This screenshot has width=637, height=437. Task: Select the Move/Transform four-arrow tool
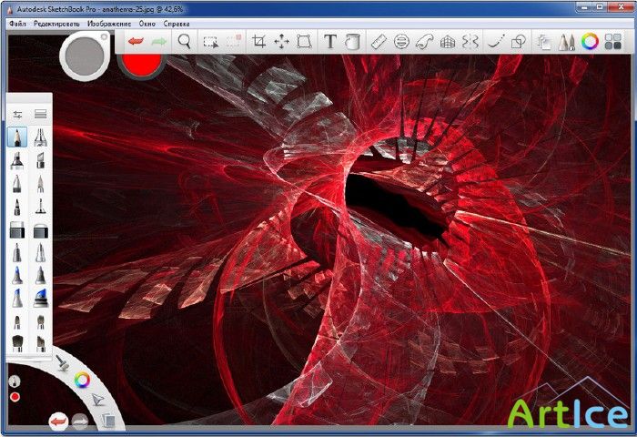(281, 42)
